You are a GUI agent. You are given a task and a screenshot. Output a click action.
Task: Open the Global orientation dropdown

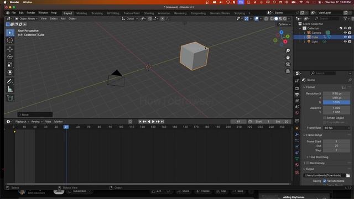[130, 18]
